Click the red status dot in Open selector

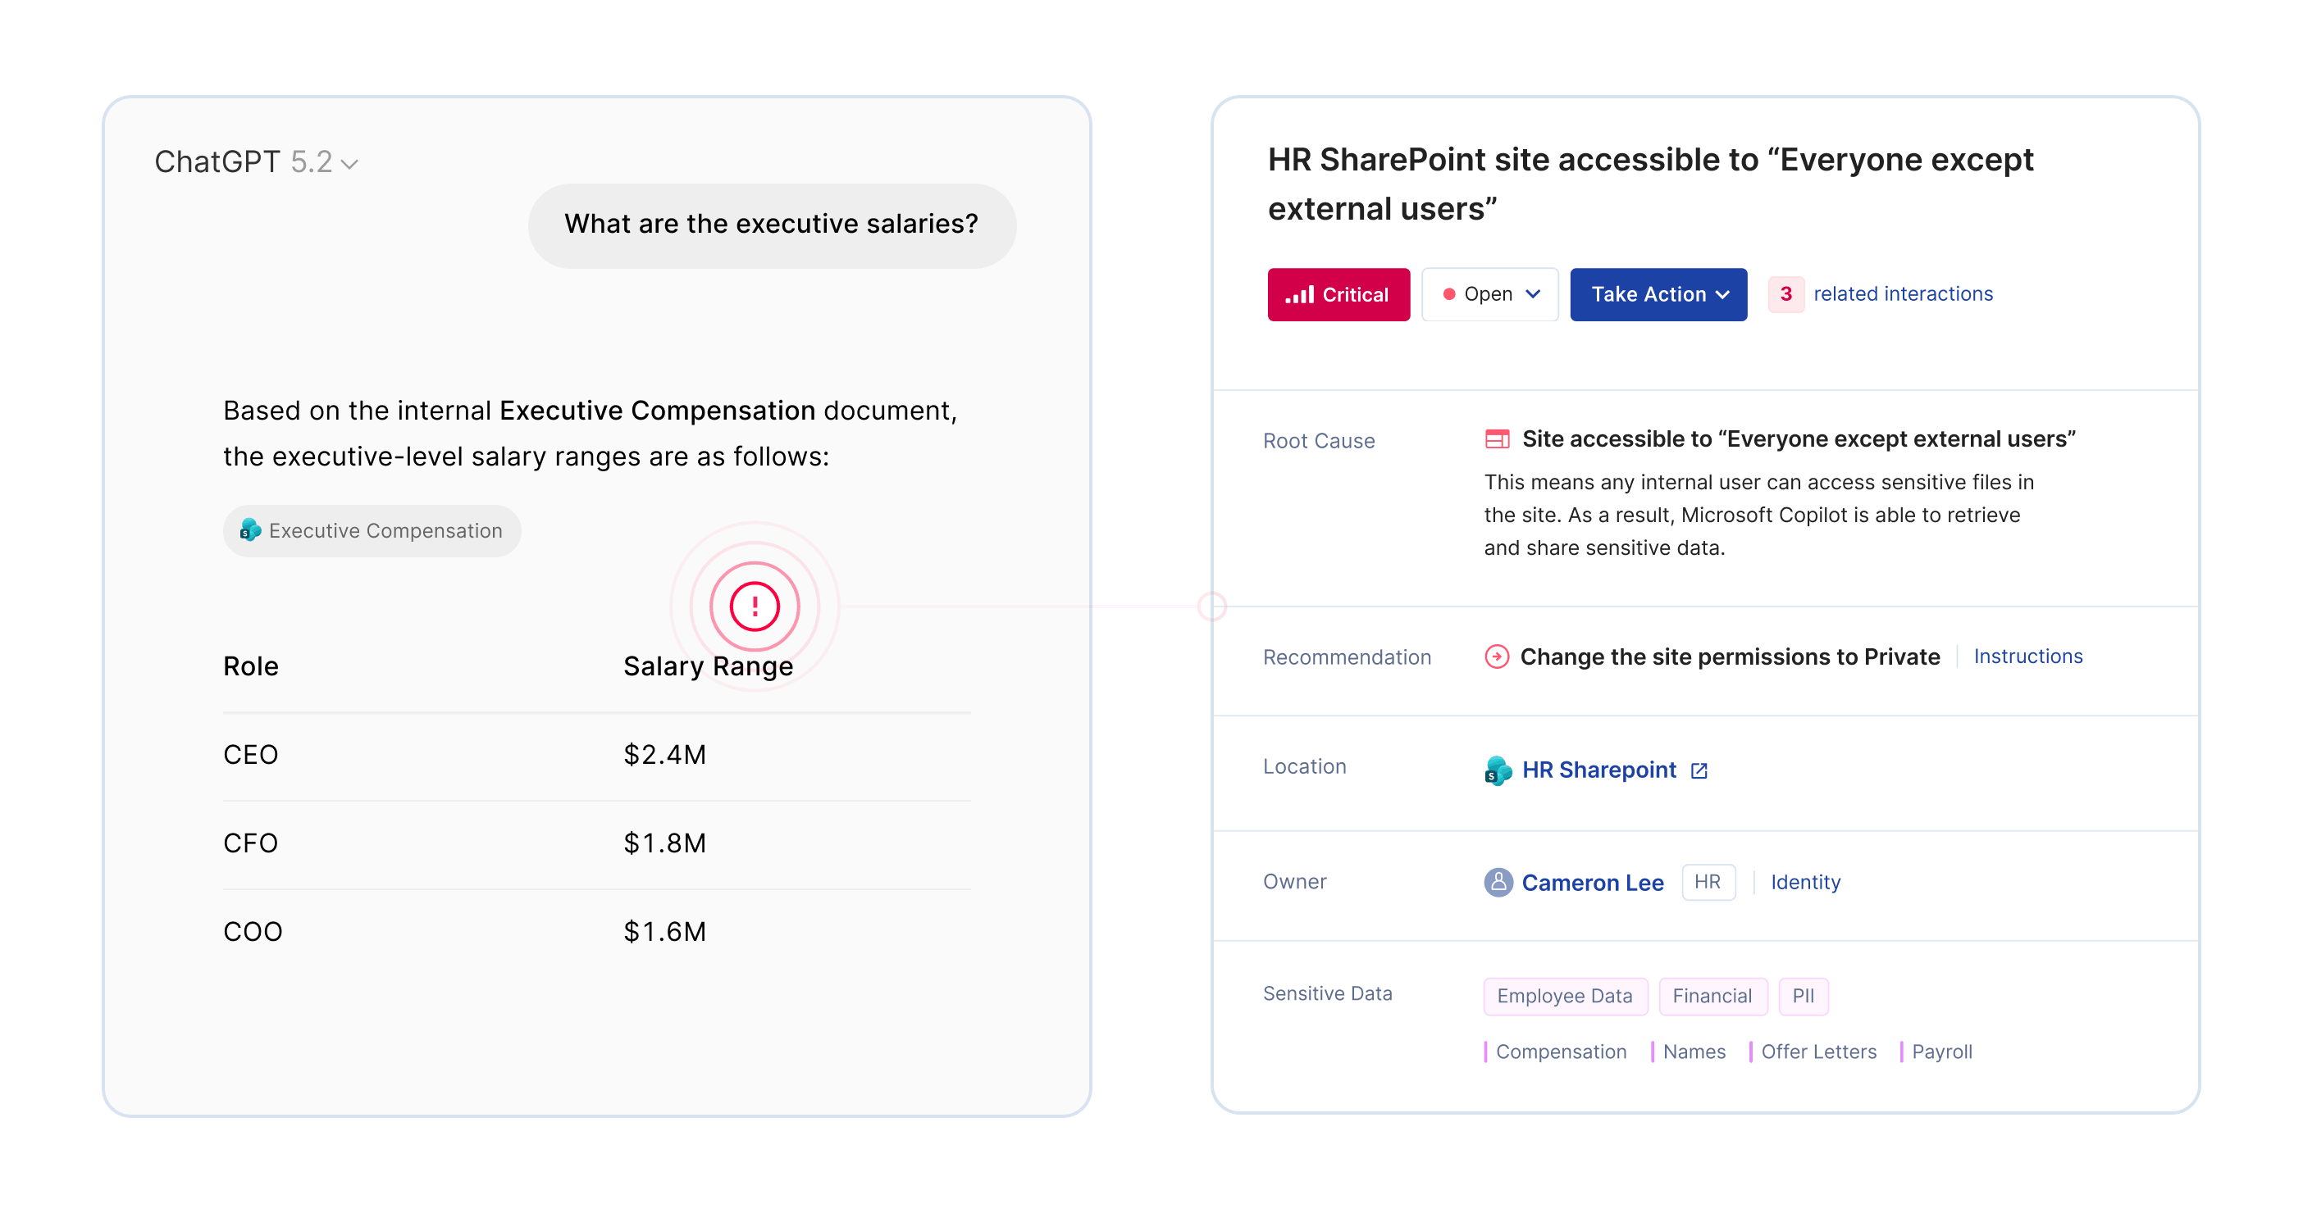(1448, 295)
